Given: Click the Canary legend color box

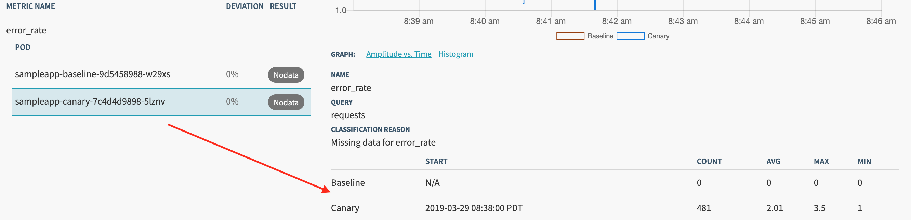Looking at the screenshot, I should (631, 36).
